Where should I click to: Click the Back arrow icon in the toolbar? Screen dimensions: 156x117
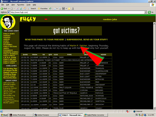2,9
